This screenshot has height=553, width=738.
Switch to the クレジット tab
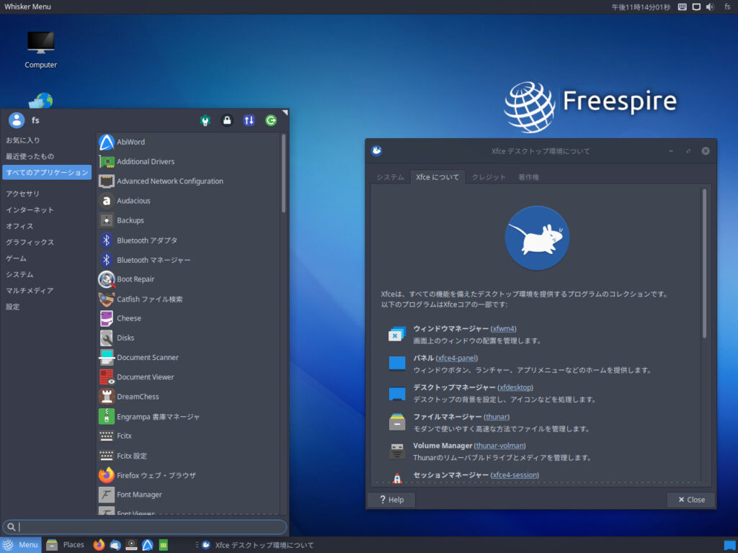pyautogui.click(x=489, y=176)
